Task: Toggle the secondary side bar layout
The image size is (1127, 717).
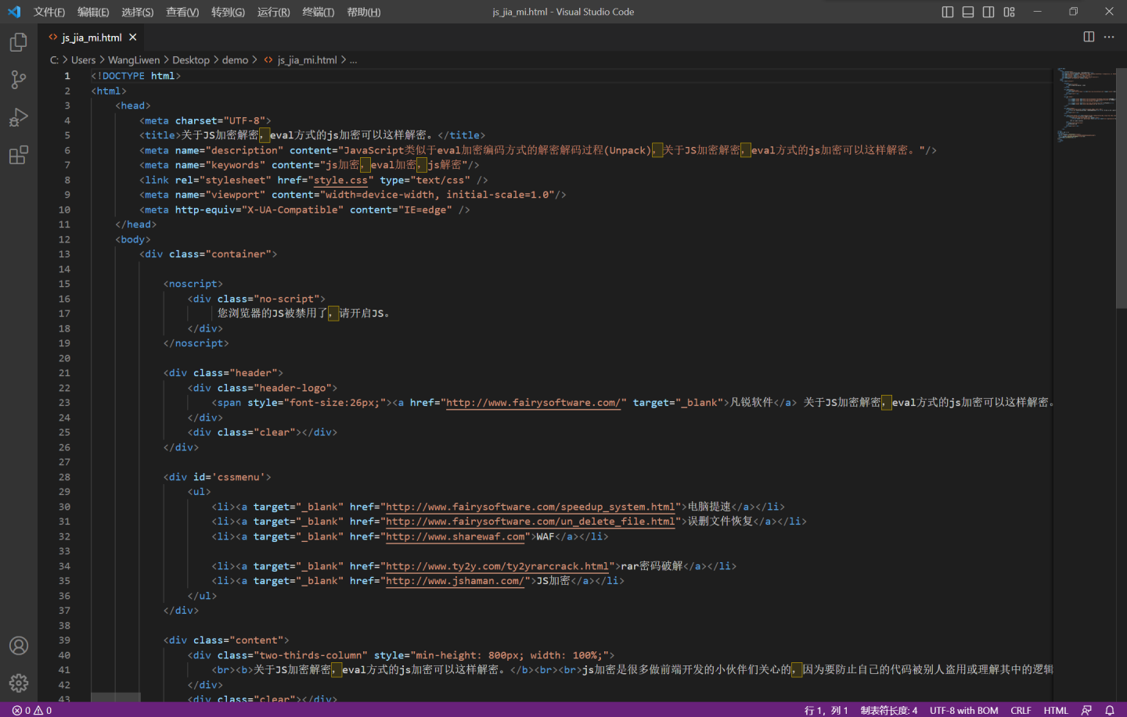Action: click(x=988, y=12)
